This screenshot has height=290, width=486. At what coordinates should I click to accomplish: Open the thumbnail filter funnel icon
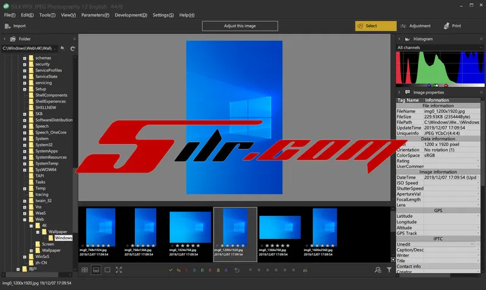pyautogui.click(x=389, y=269)
